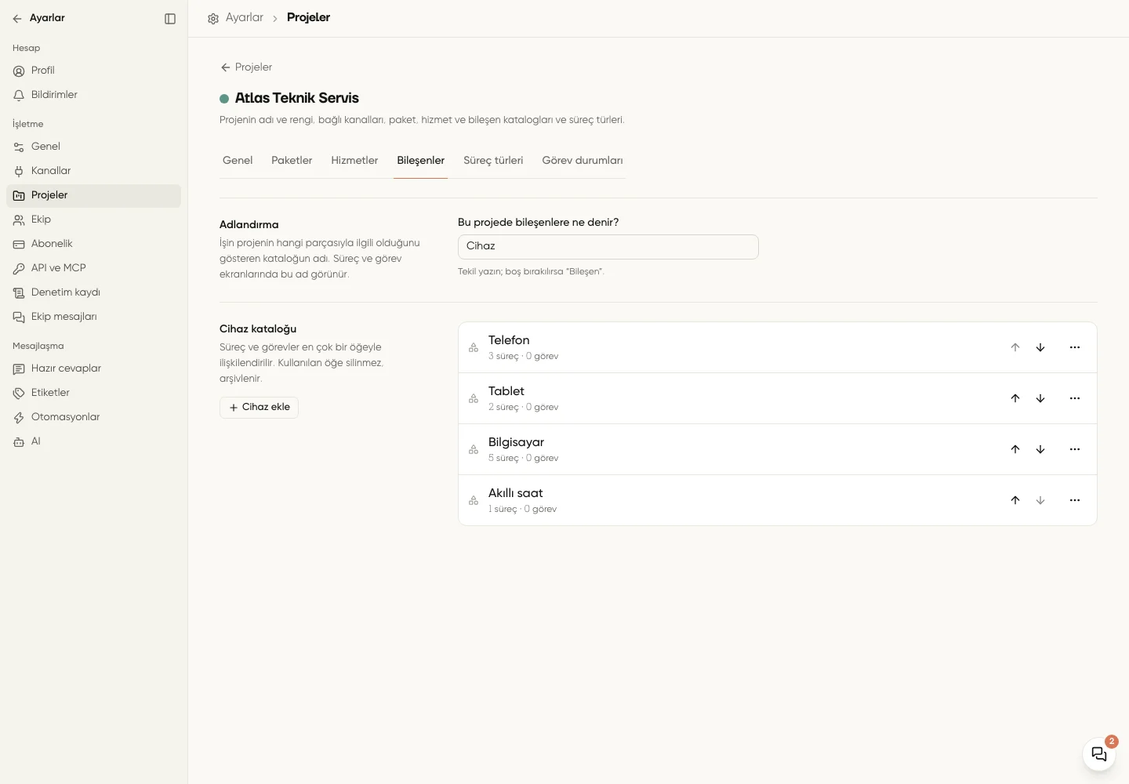Open the chat bubble with 2 badge
The height and width of the screenshot is (784, 1129).
pos(1099,754)
